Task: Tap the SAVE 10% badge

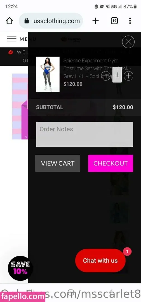Action: (20, 268)
